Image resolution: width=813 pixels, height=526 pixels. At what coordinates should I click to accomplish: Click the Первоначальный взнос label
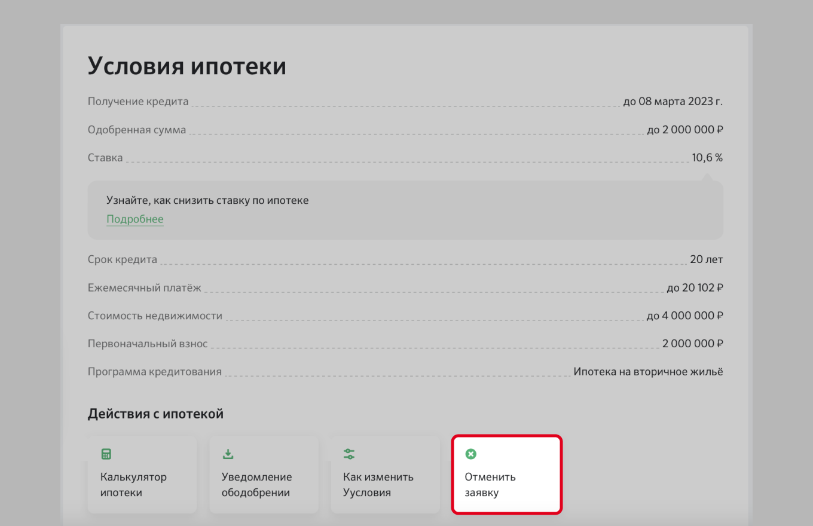(148, 344)
